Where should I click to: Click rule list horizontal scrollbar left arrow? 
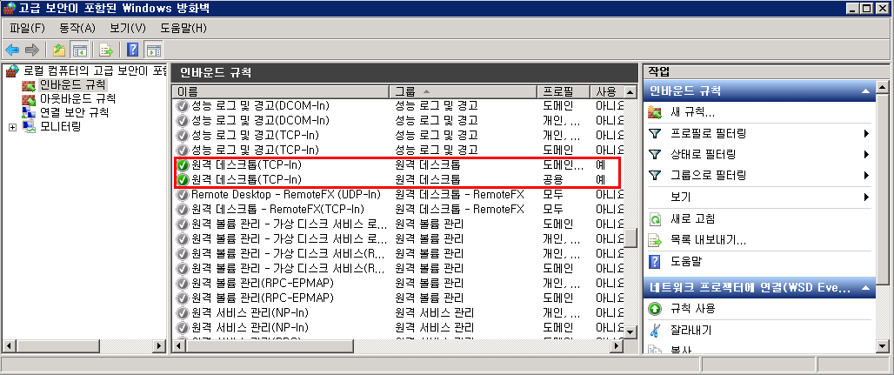(x=178, y=346)
